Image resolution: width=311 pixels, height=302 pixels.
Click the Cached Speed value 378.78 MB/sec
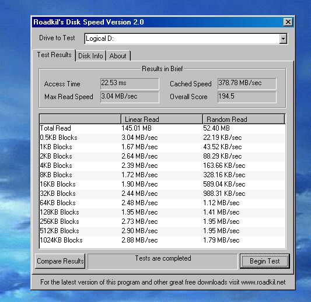pyautogui.click(x=247, y=83)
